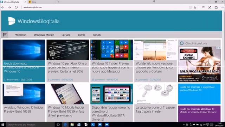The height and width of the screenshot is (127, 225).
Task: Close the ad with its corner X
Action: [219, 48]
